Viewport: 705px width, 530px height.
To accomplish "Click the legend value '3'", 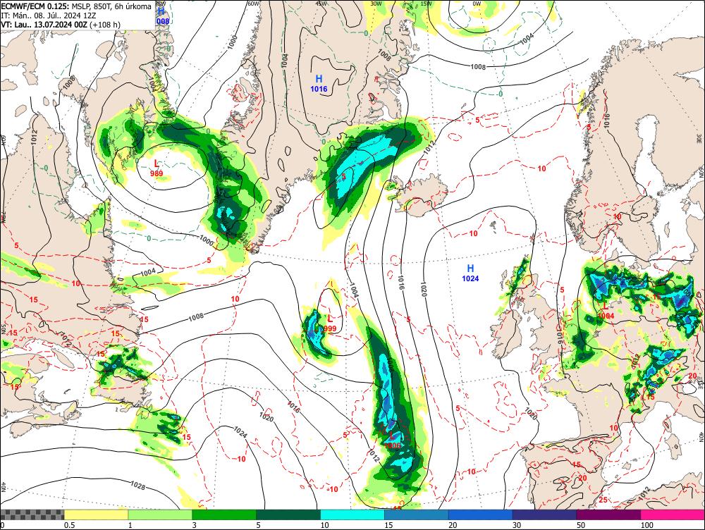I will [195, 525].
